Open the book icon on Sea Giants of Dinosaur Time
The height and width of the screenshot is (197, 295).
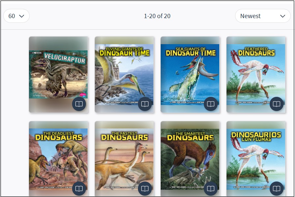[x=211, y=104]
